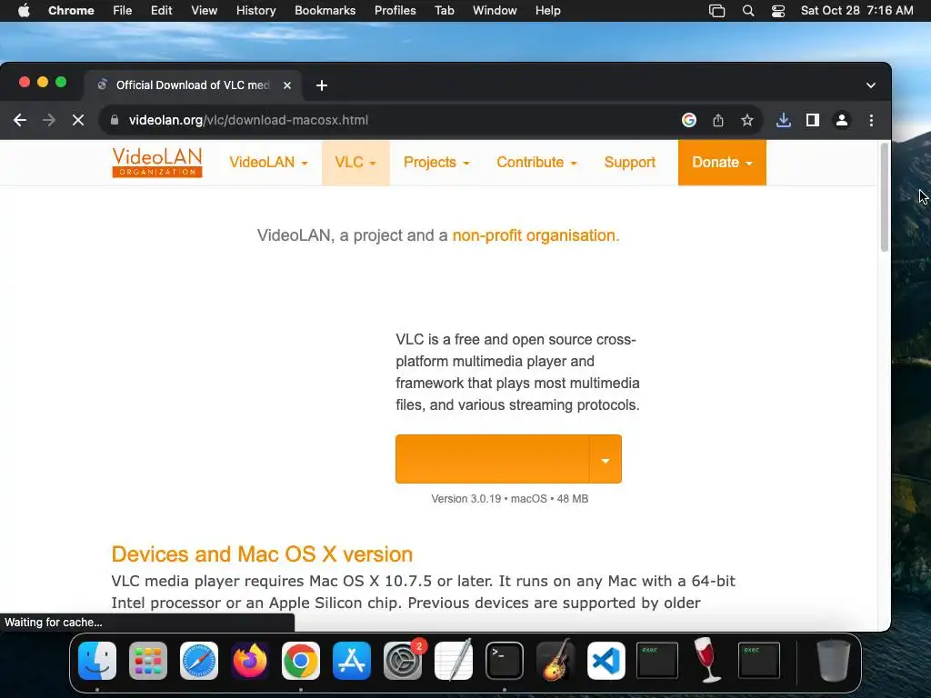
Task: Open the Donate dropdown button
Action: click(722, 163)
